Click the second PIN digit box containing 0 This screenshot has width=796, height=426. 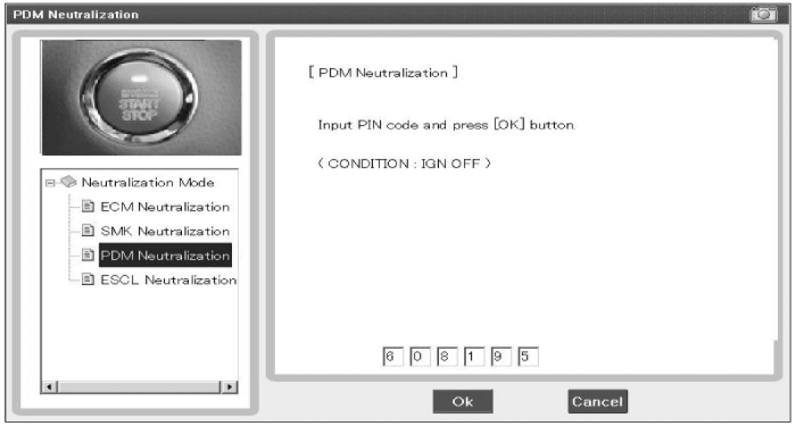point(418,357)
